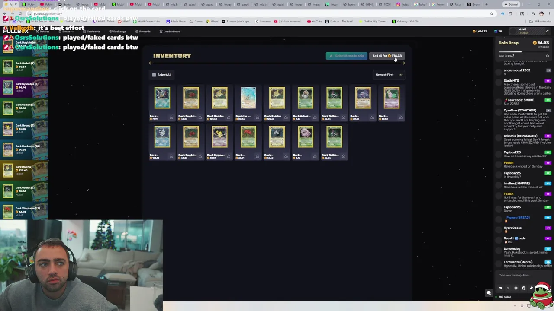Toggle lock on the Squirtle card
Image resolution: width=554 pixels, height=311 pixels.
click(x=257, y=117)
